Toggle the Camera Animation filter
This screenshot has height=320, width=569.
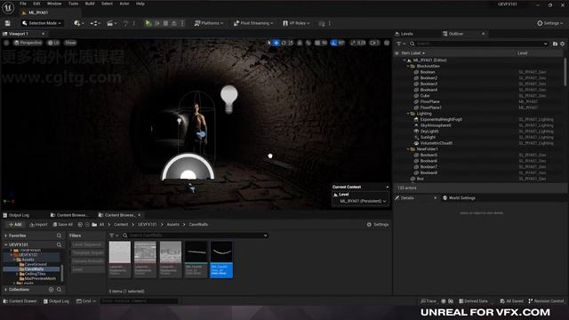(87, 261)
